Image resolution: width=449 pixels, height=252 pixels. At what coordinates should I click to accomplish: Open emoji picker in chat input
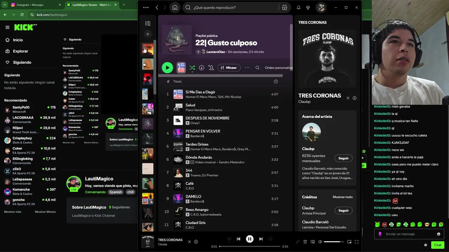[439, 234]
